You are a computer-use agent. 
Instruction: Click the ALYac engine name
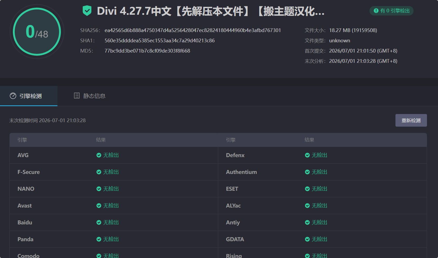(233, 206)
